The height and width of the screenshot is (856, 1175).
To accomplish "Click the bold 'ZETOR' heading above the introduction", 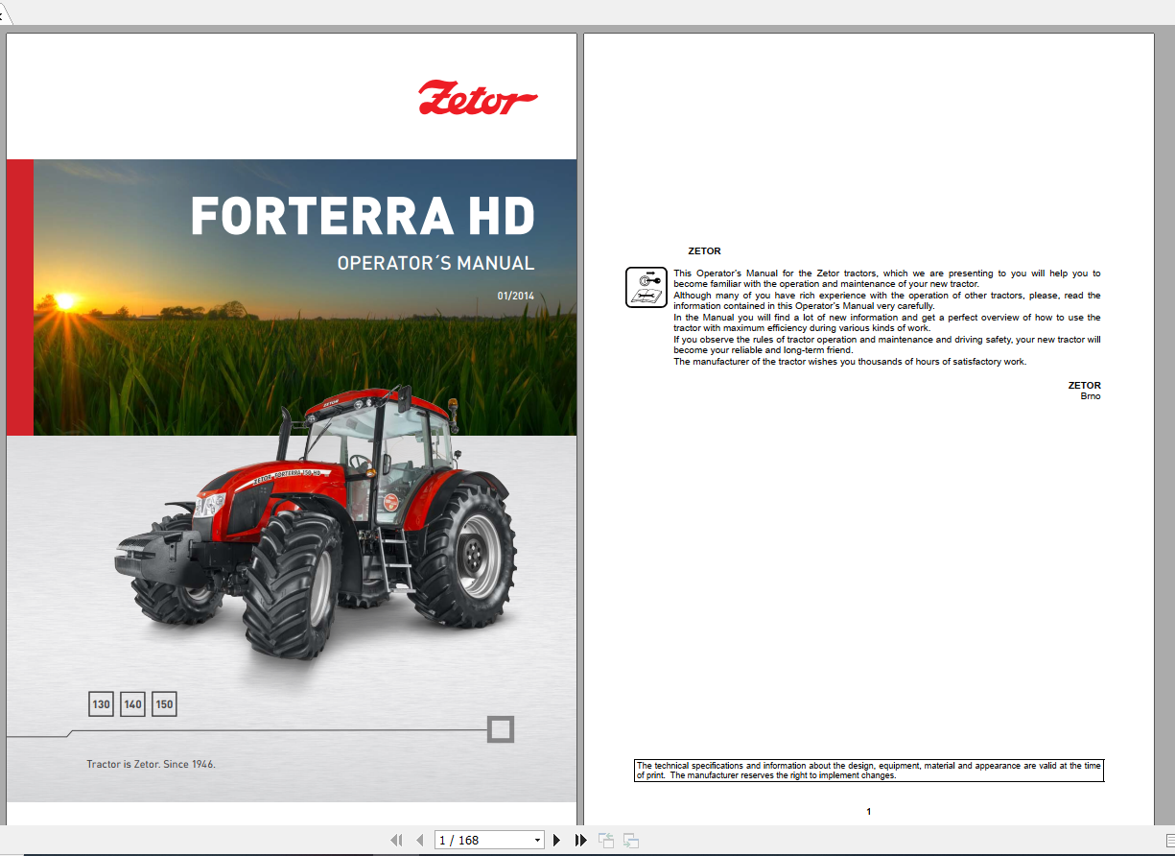I will (704, 251).
